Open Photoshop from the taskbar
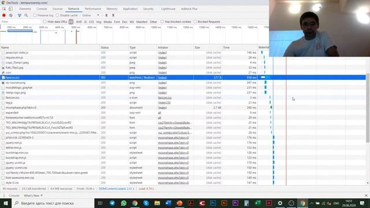The image size is (370, 208). (213, 203)
